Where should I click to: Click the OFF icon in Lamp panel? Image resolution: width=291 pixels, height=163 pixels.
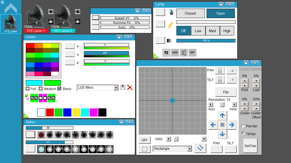point(192,53)
